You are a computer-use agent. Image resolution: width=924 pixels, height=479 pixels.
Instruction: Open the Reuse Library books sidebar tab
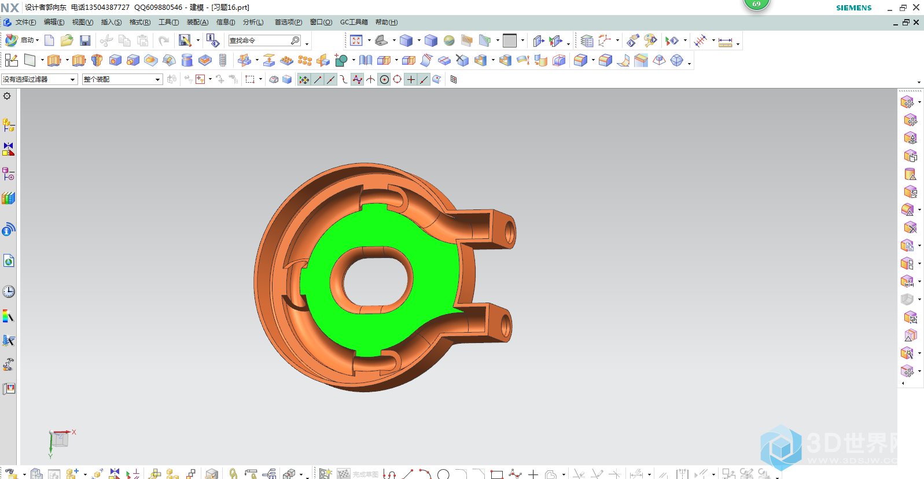8,198
